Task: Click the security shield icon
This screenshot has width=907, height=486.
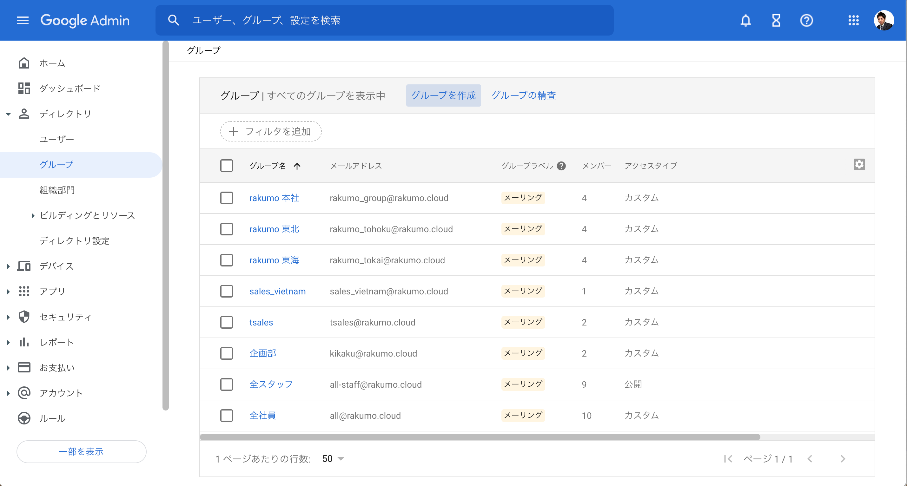Action: click(x=24, y=317)
